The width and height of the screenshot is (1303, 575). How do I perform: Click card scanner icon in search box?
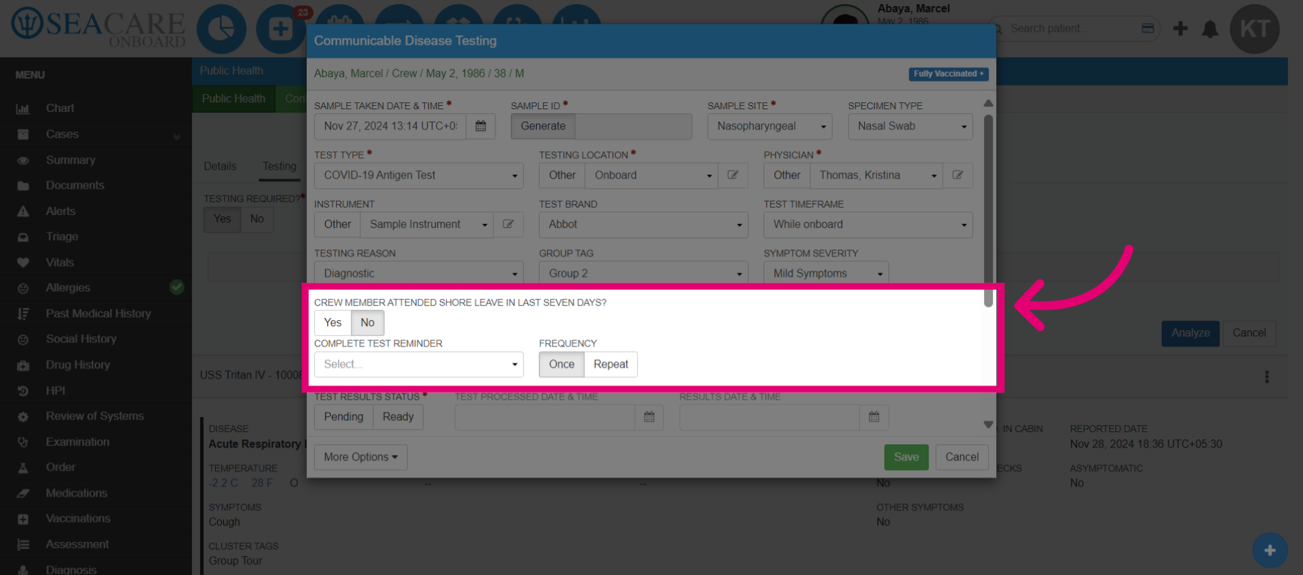[x=1148, y=28]
